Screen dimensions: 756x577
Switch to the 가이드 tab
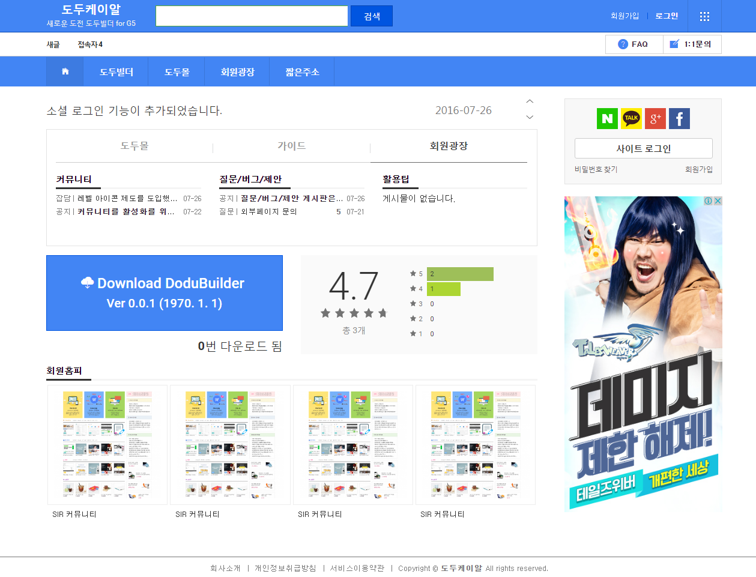click(x=292, y=146)
